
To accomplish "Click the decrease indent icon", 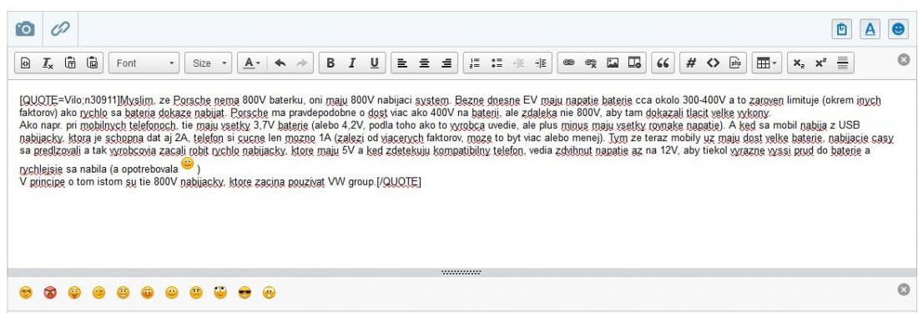I will [519, 63].
